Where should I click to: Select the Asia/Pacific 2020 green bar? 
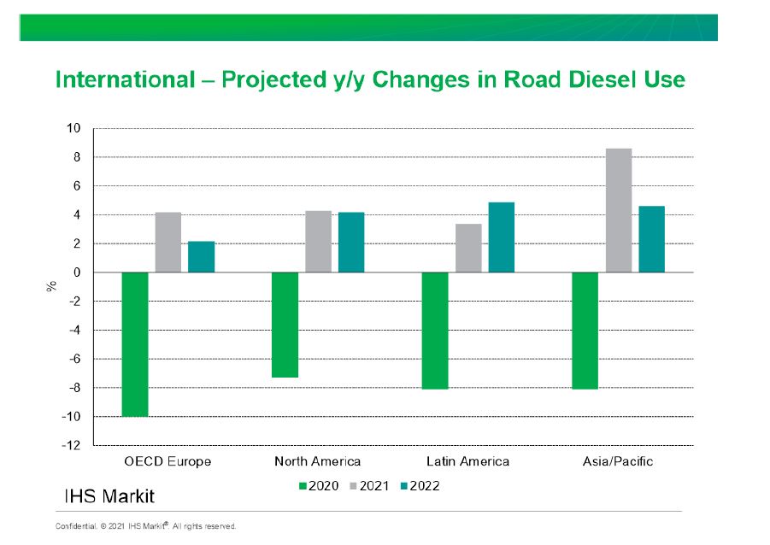(585, 331)
